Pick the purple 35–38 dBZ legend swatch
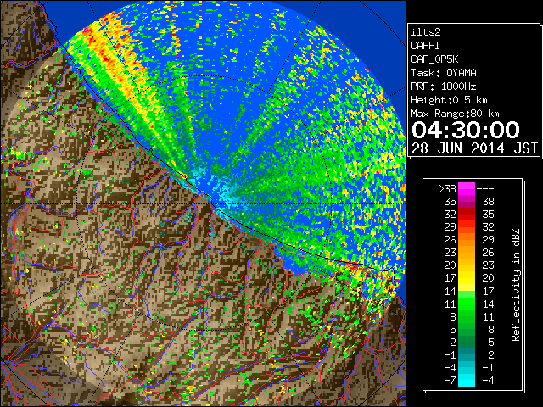 point(467,202)
